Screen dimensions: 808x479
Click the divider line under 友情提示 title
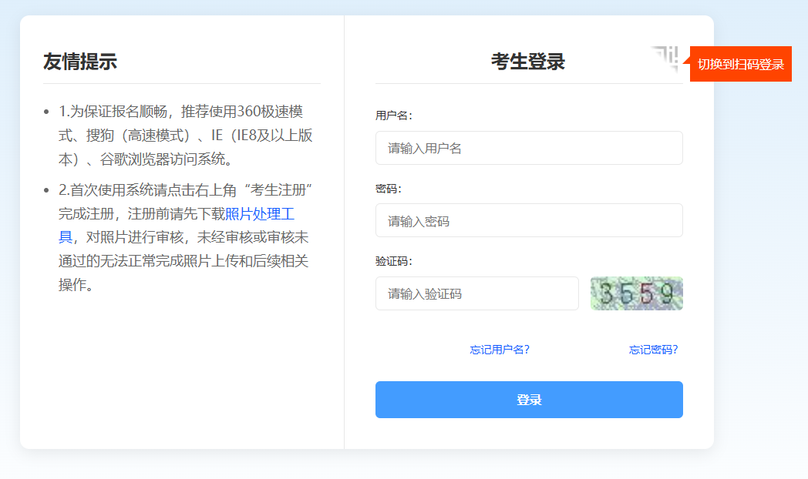[x=181, y=83]
